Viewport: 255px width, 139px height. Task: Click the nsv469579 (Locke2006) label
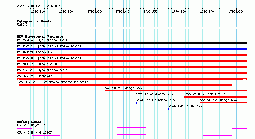tap(35, 52)
